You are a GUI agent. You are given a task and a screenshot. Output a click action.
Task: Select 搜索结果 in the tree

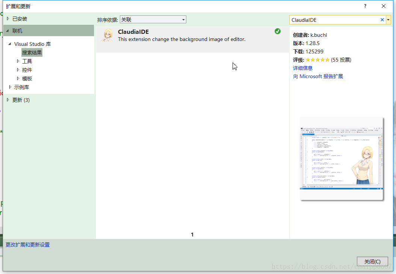(32, 53)
